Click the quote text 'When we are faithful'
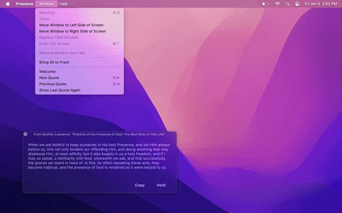The width and height of the screenshot is (342, 213). (x=99, y=156)
